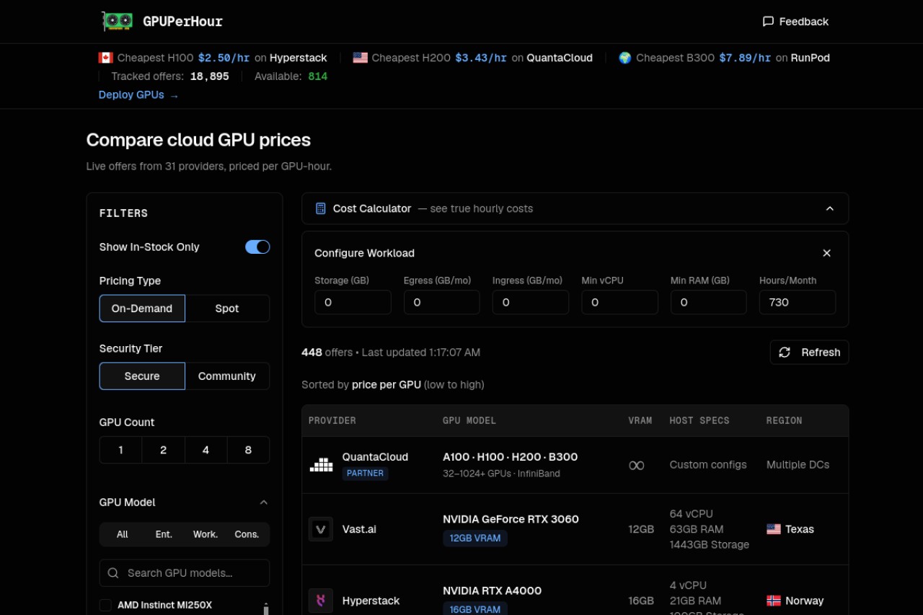Switch to Cons. GPU category tab
The image size is (923, 615).
(x=247, y=534)
